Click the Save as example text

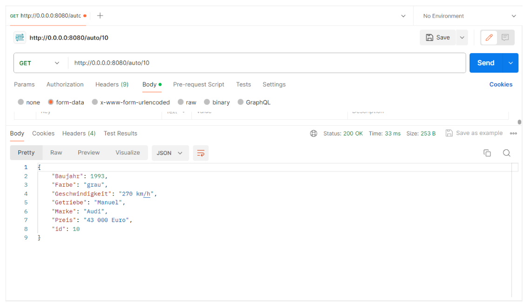pyautogui.click(x=479, y=133)
